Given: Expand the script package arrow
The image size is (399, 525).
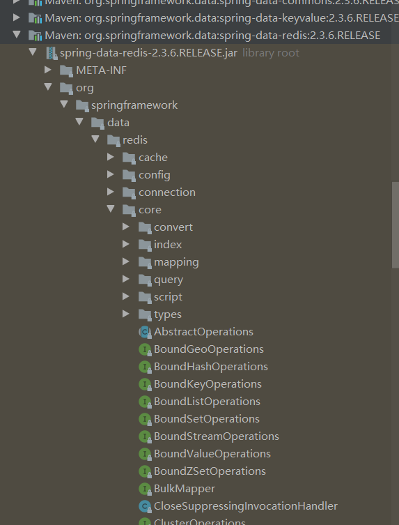Looking at the screenshot, I should pos(126,296).
